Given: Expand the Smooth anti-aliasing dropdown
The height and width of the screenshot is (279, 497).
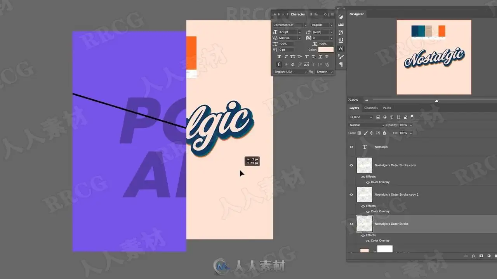Looking at the screenshot, I should pyautogui.click(x=324, y=72).
